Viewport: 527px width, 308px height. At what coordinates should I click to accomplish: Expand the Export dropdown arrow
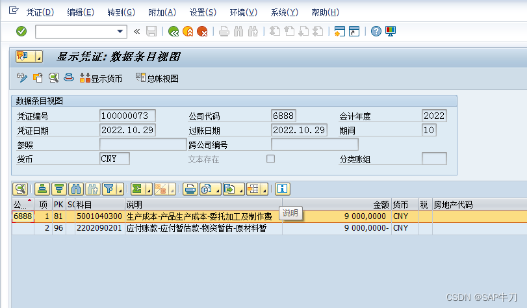tap(241, 189)
